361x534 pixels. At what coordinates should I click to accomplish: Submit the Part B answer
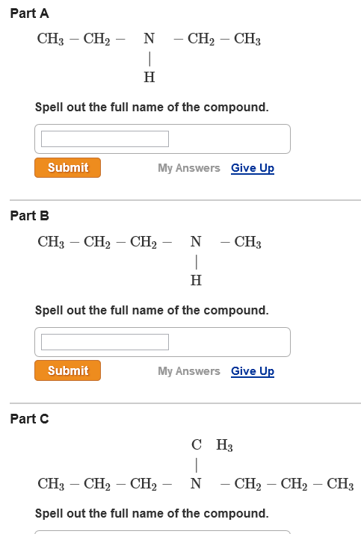(67, 370)
